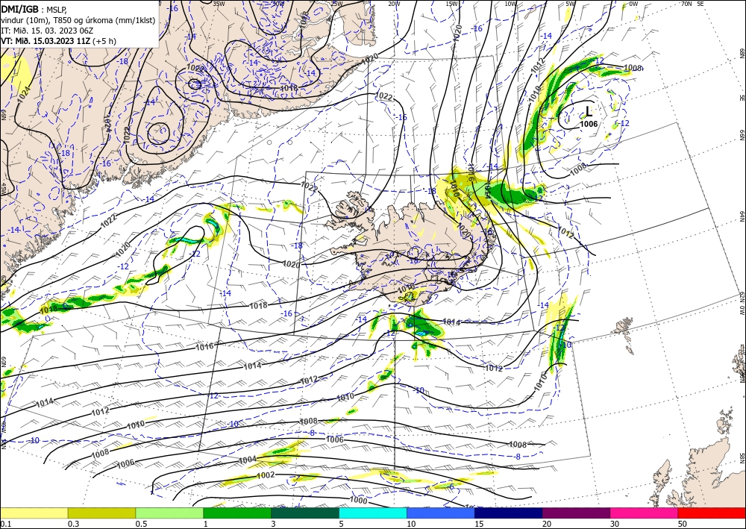This screenshot has height=529, width=746.
Task: Click the 58N latitude label on right edge
Action: click(742, 459)
